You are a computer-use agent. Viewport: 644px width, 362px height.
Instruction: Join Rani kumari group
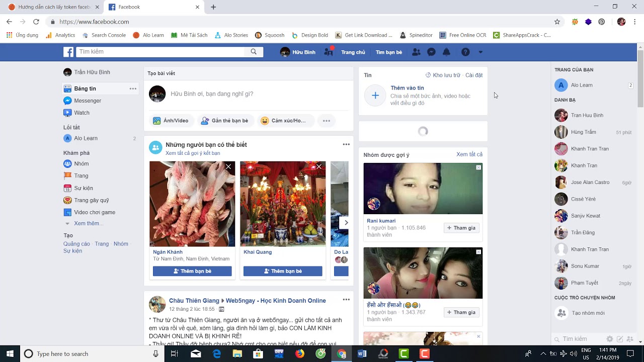point(461,228)
